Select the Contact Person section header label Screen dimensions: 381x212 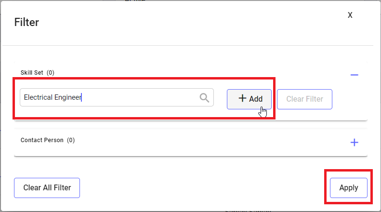(42, 140)
